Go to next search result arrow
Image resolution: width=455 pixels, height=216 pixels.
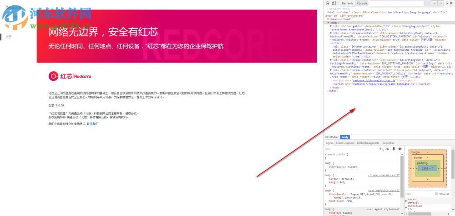coord(441,3)
